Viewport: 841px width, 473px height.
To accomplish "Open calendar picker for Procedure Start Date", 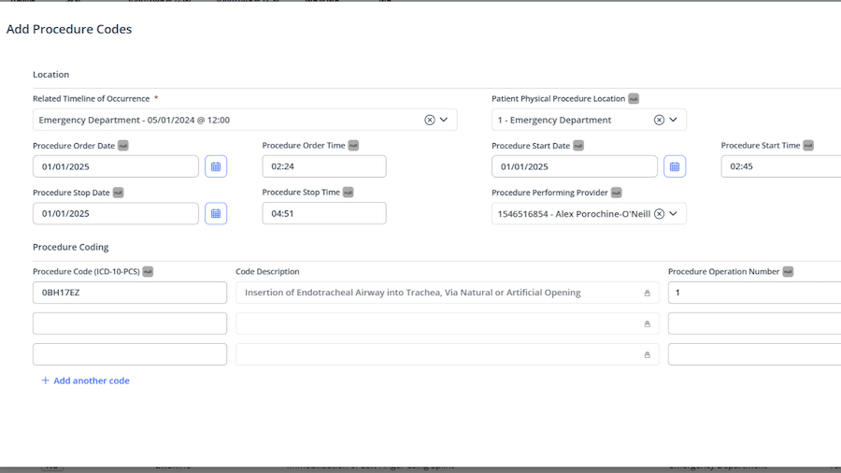I will click(x=675, y=166).
